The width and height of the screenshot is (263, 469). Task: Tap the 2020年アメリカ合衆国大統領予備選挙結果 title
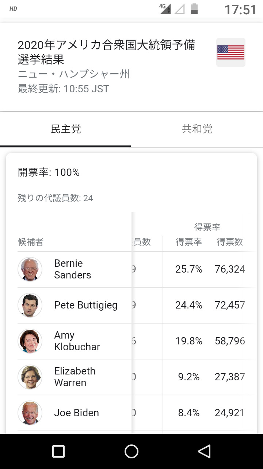point(106,52)
